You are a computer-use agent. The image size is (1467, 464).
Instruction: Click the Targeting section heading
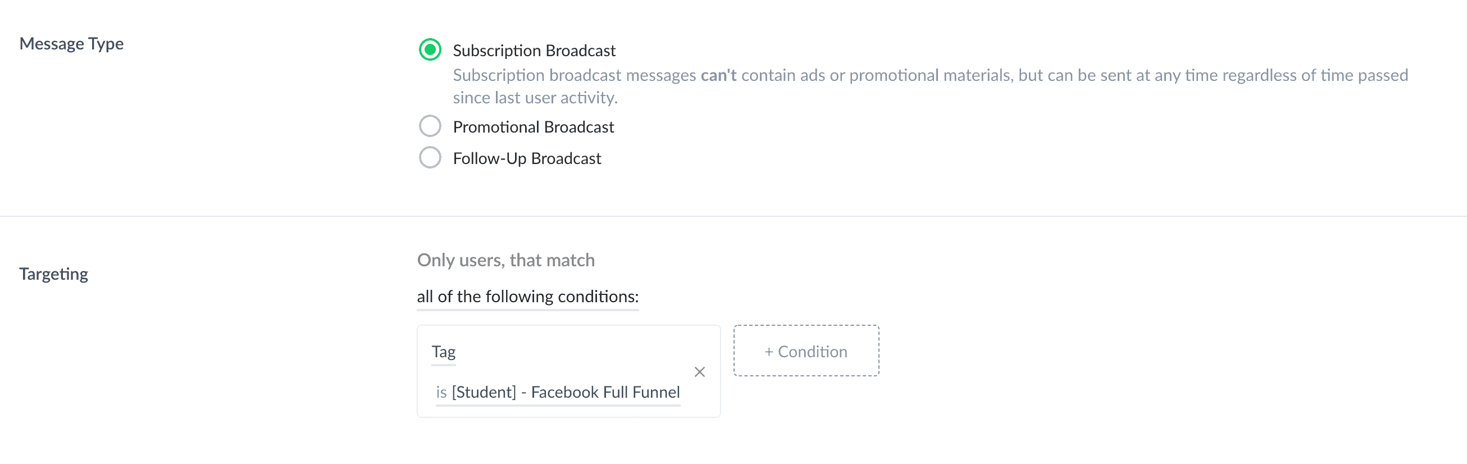coord(53,274)
